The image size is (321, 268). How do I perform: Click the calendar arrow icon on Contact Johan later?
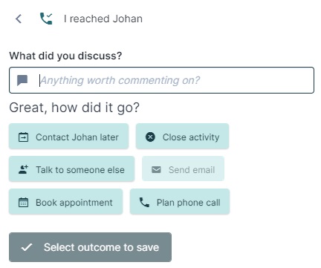click(24, 137)
